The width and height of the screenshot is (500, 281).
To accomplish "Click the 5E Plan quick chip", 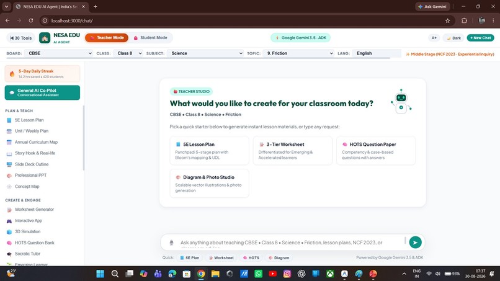I will (190, 257).
